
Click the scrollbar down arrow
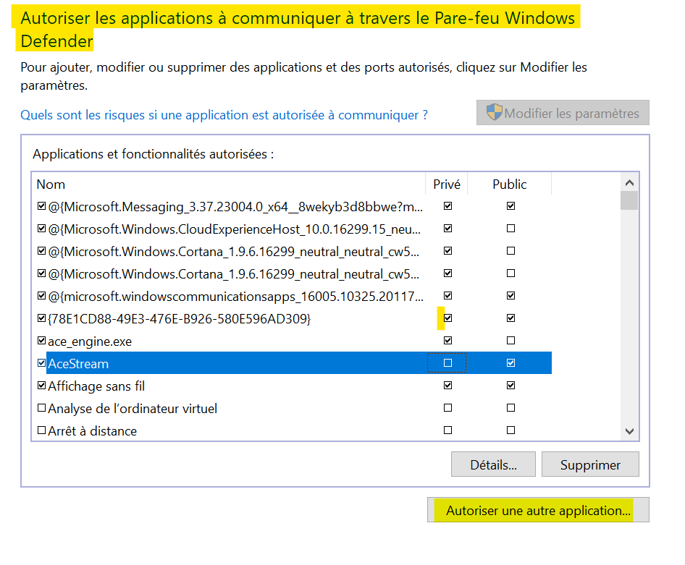629,430
